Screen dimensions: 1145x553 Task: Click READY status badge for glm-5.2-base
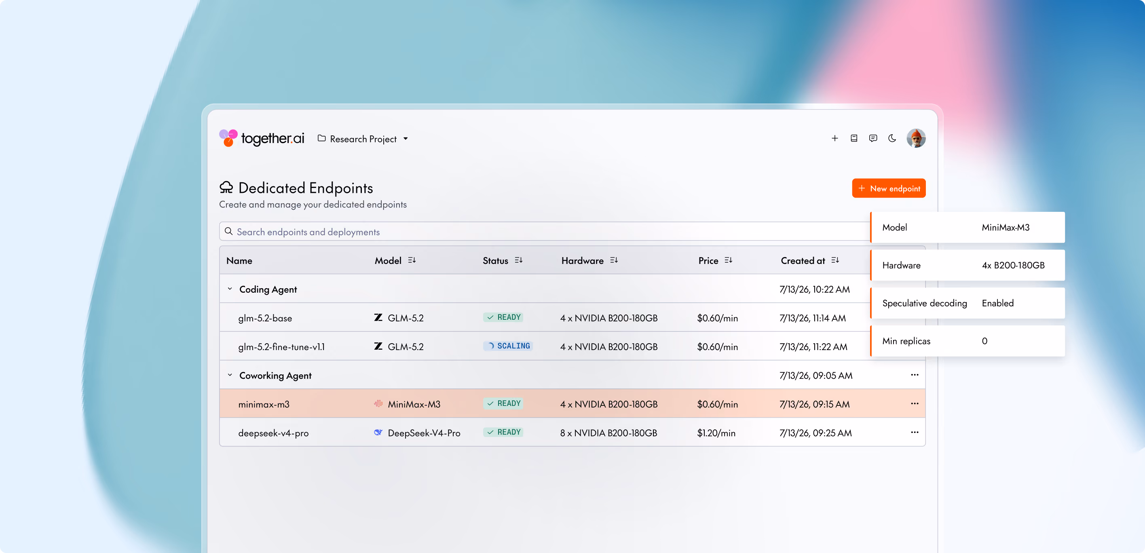(503, 317)
